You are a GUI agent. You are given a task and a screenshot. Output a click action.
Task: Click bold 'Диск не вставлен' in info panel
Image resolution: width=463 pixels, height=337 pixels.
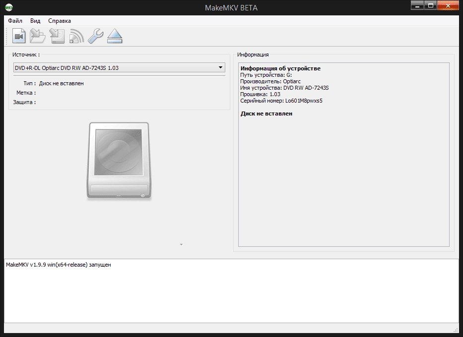click(x=266, y=113)
